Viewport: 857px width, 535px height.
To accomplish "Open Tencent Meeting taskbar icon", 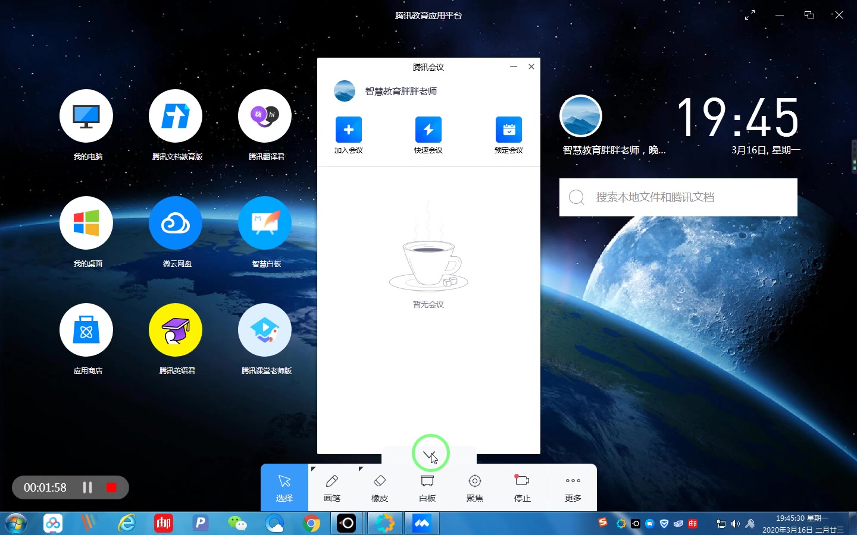I will 422,523.
